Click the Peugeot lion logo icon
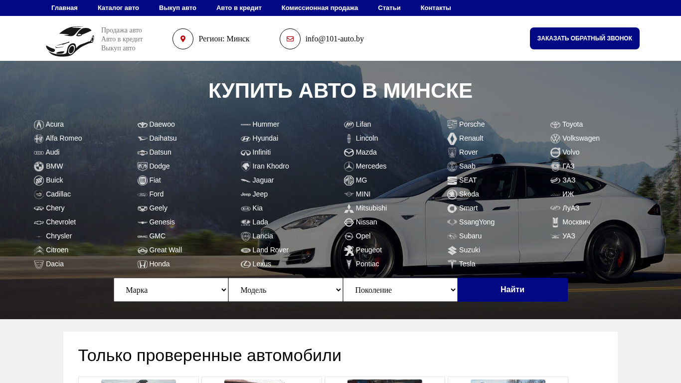This screenshot has width=681, height=383. coord(349,250)
